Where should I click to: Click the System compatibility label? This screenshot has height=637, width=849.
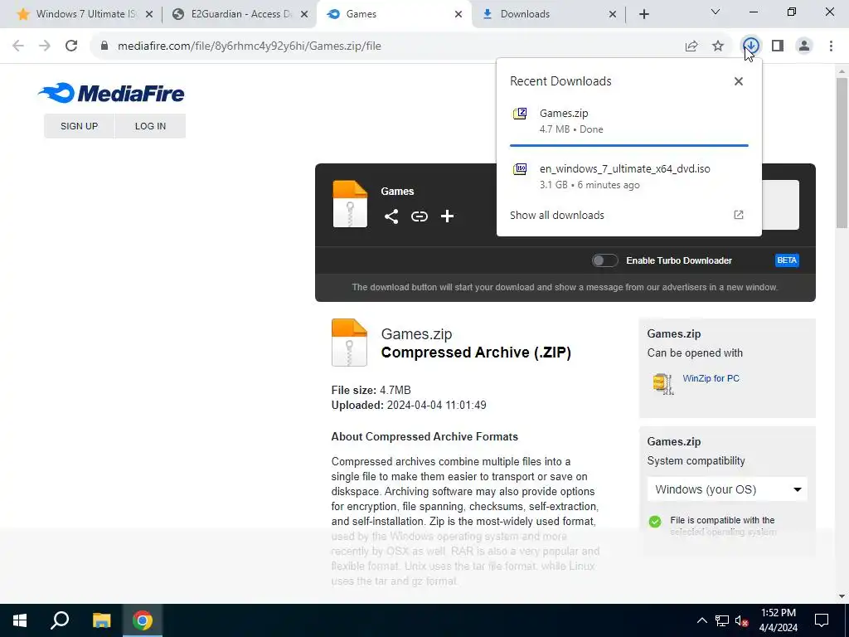tap(696, 461)
